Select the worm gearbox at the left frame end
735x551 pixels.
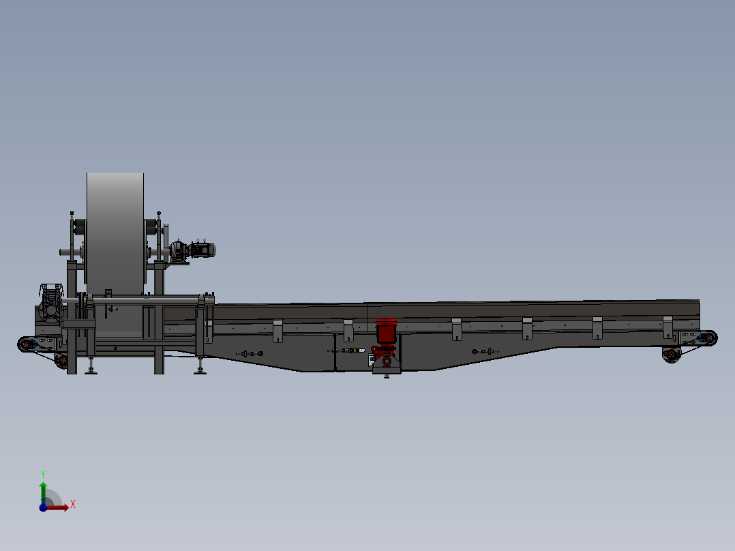50,303
